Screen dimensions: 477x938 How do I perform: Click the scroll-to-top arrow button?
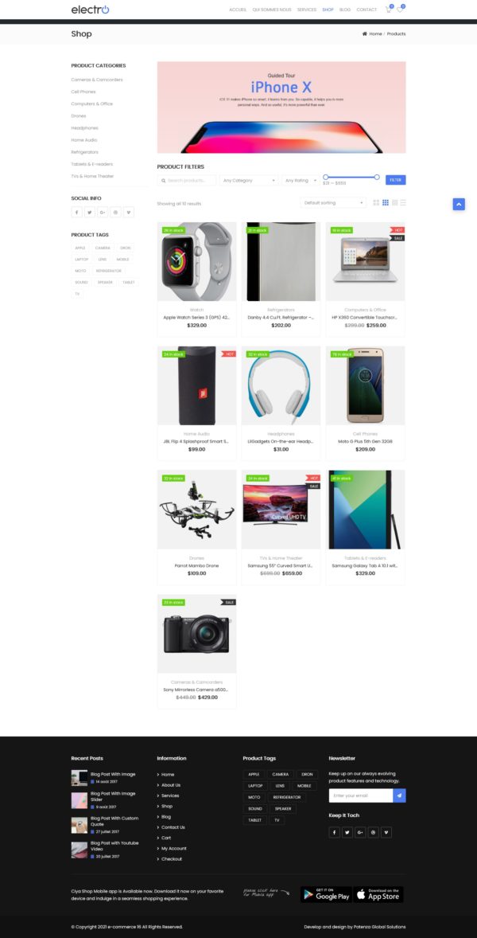coord(459,204)
